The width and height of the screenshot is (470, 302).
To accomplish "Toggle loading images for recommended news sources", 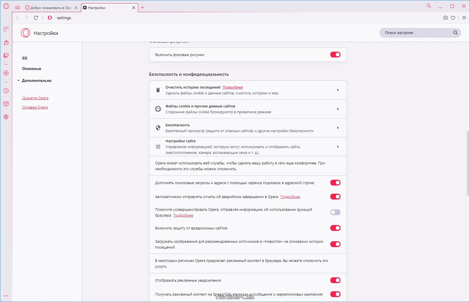I will pyautogui.click(x=335, y=244).
